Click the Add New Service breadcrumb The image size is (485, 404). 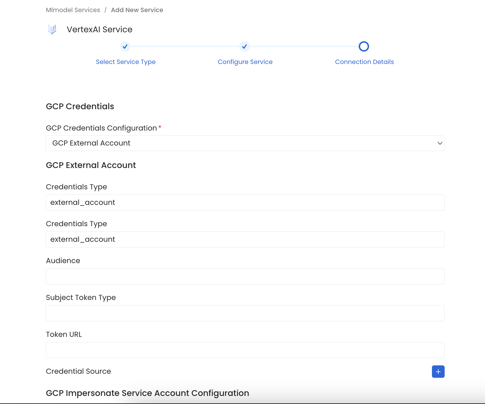pyautogui.click(x=137, y=10)
